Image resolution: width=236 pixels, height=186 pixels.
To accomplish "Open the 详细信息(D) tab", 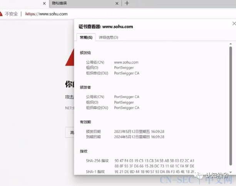I will (x=108, y=37).
